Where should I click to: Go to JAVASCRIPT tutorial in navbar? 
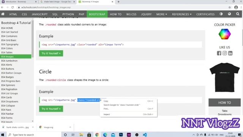[x=39, y=14]
